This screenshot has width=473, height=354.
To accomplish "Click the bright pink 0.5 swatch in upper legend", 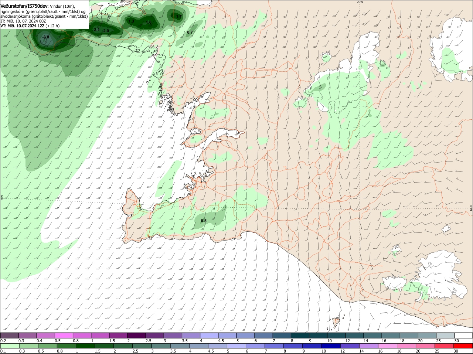I will pos(64,335).
